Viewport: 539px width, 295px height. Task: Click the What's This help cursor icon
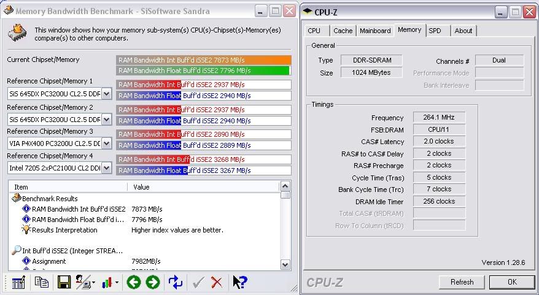(239, 282)
